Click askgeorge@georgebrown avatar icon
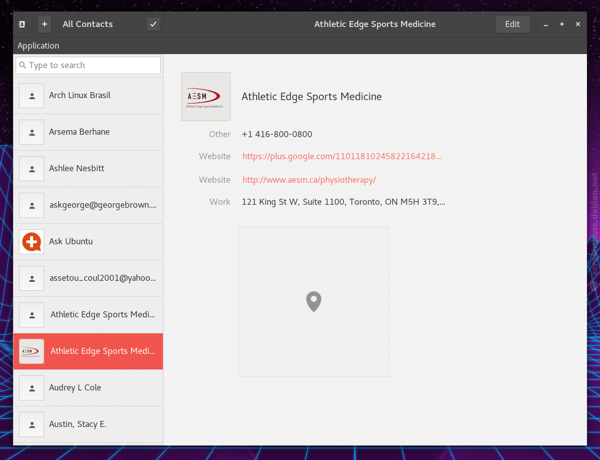The height and width of the screenshot is (460, 600). [x=32, y=205]
